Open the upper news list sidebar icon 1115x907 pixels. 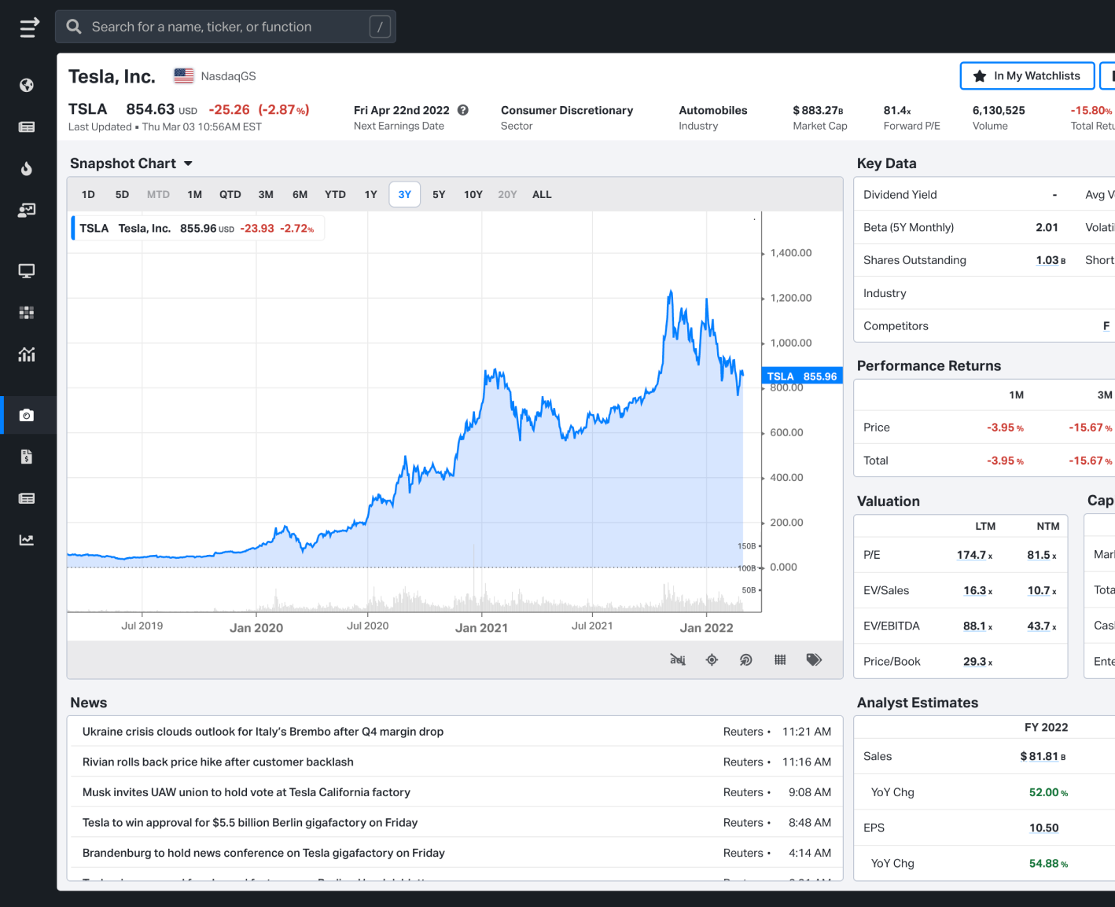pyautogui.click(x=27, y=127)
